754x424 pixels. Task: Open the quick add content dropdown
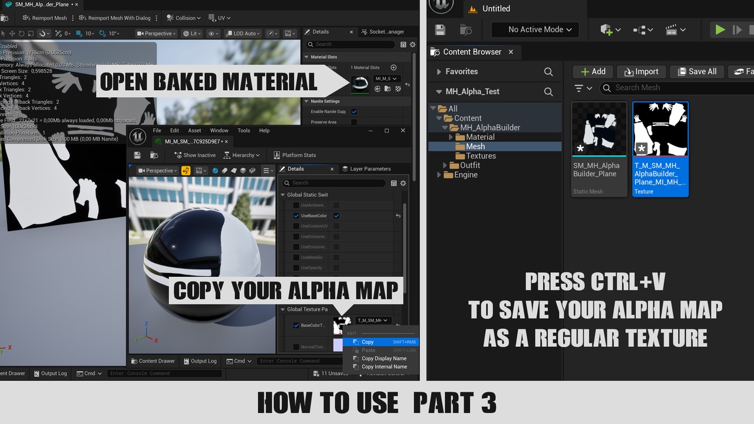coord(610,29)
